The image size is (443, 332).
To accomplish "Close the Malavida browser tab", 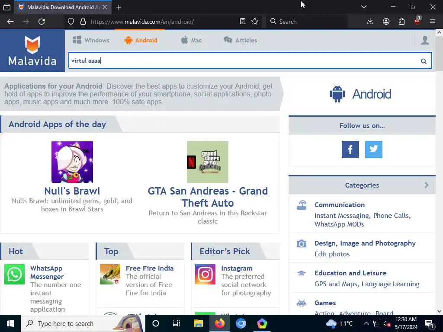I will [105, 7].
